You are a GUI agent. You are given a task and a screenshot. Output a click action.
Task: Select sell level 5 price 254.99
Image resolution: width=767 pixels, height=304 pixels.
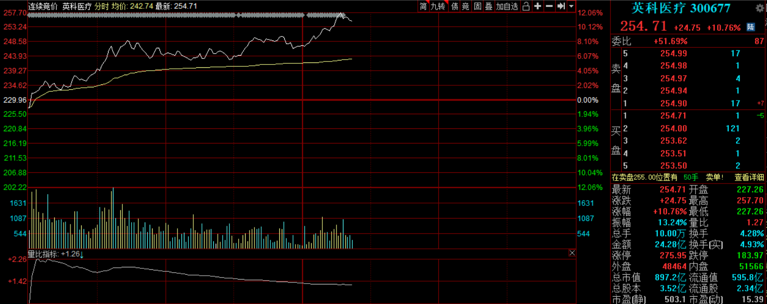click(x=673, y=53)
